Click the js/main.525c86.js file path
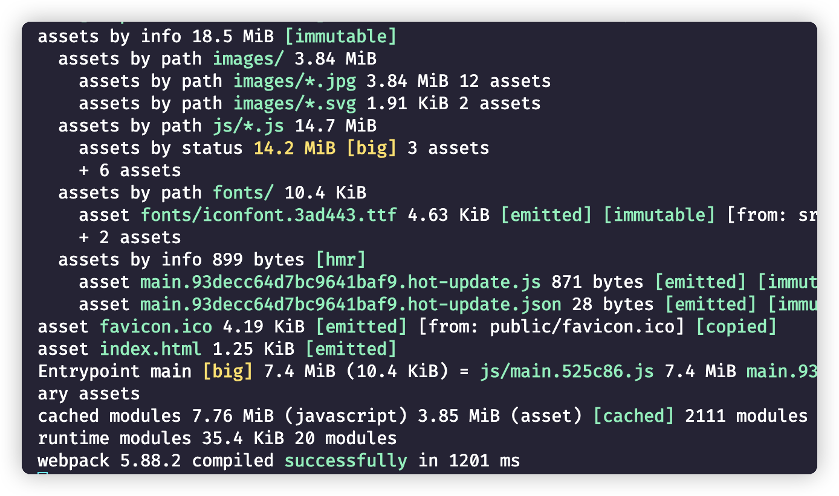Screen dimensions: 839x496 pyautogui.click(x=567, y=371)
